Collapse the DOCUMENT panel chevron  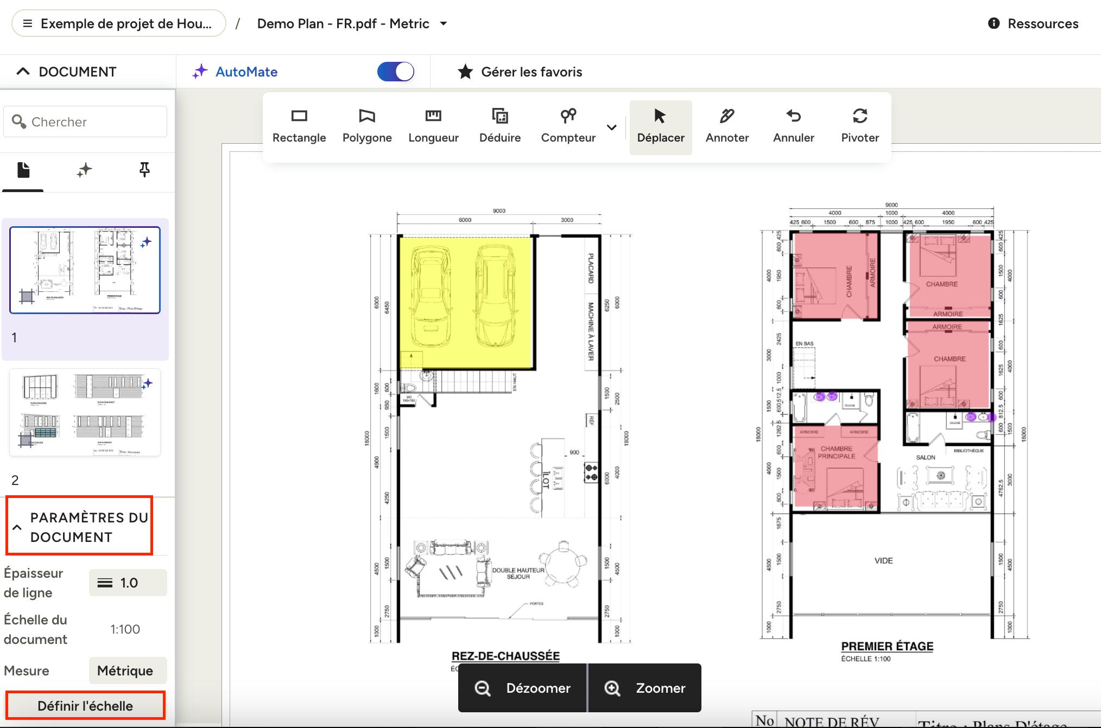coord(23,72)
